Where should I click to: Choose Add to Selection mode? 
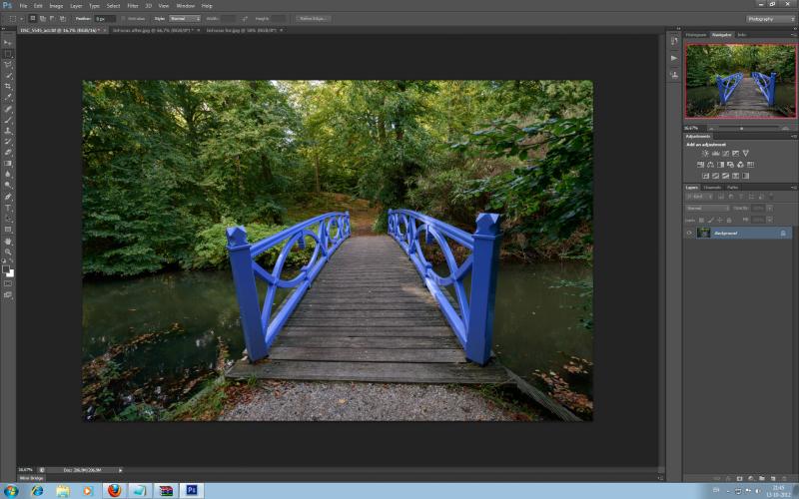pos(43,19)
